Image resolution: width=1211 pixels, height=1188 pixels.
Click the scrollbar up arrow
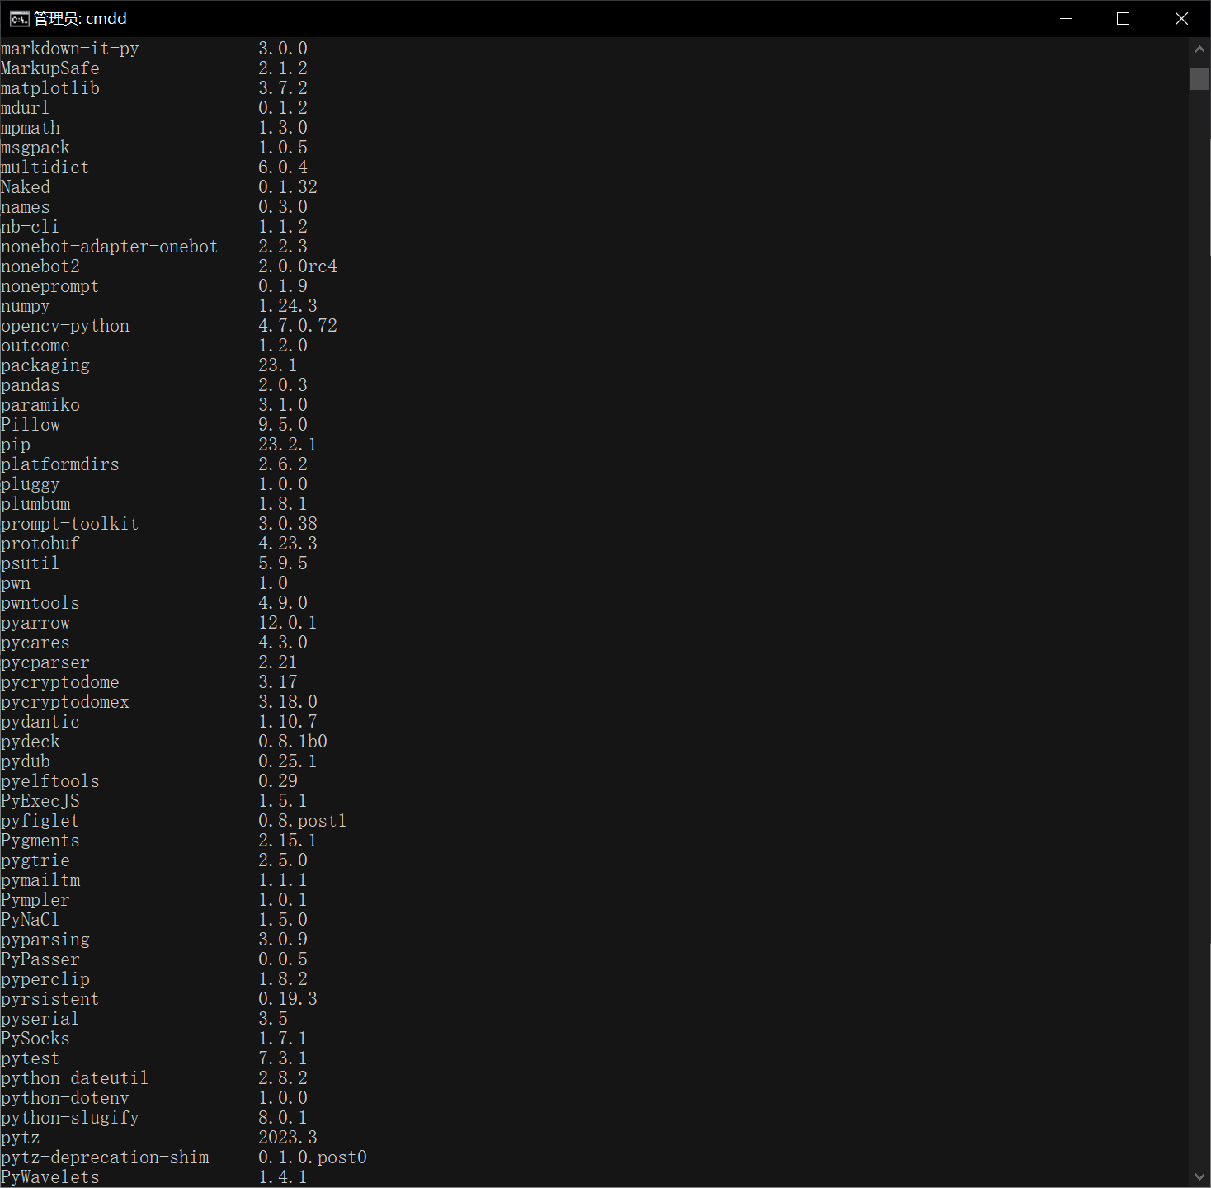click(x=1199, y=49)
